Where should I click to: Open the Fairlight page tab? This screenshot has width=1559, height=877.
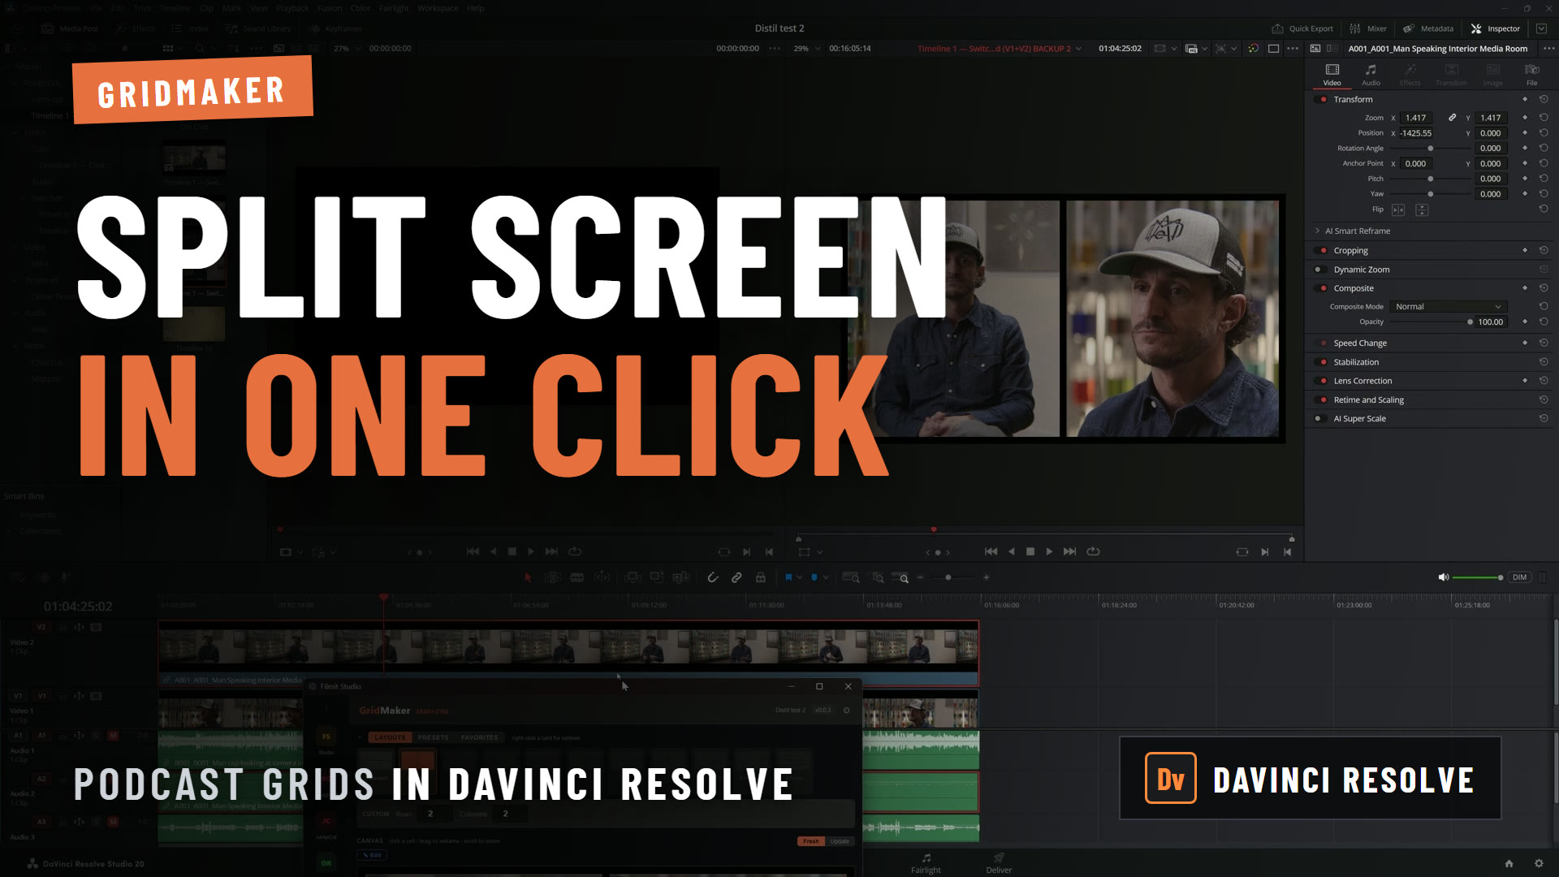pyautogui.click(x=926, y=863)
